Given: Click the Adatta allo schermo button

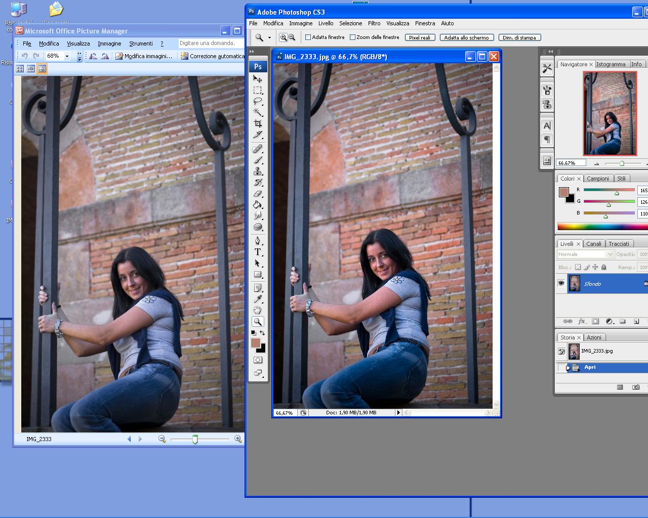Looking at the screenshot, I should (466, 37).
